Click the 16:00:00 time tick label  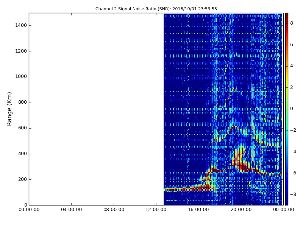click(198, 210)
